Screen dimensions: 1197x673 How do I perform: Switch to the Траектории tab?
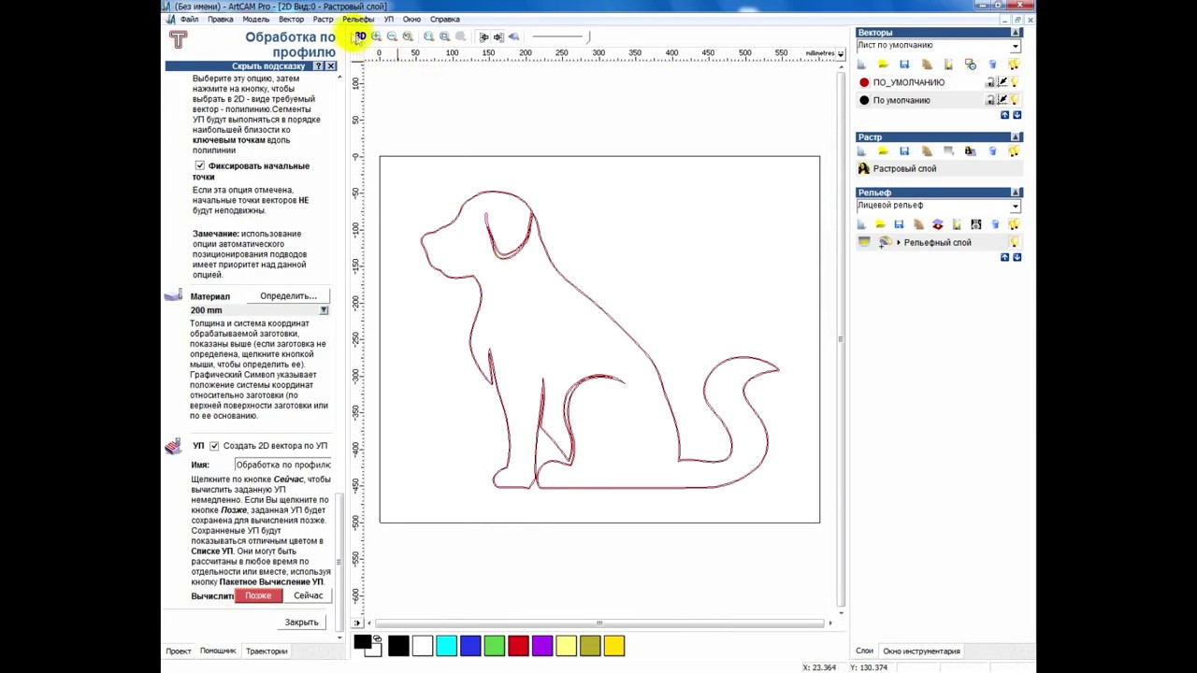click(x=267, y=651)
